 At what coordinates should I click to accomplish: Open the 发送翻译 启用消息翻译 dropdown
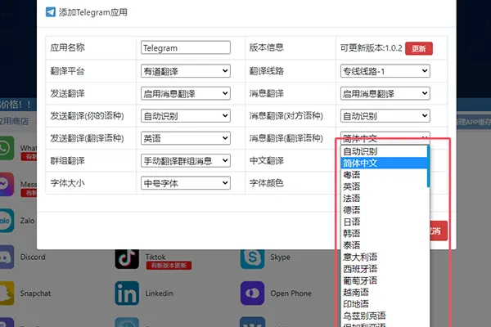click(186, 93)
